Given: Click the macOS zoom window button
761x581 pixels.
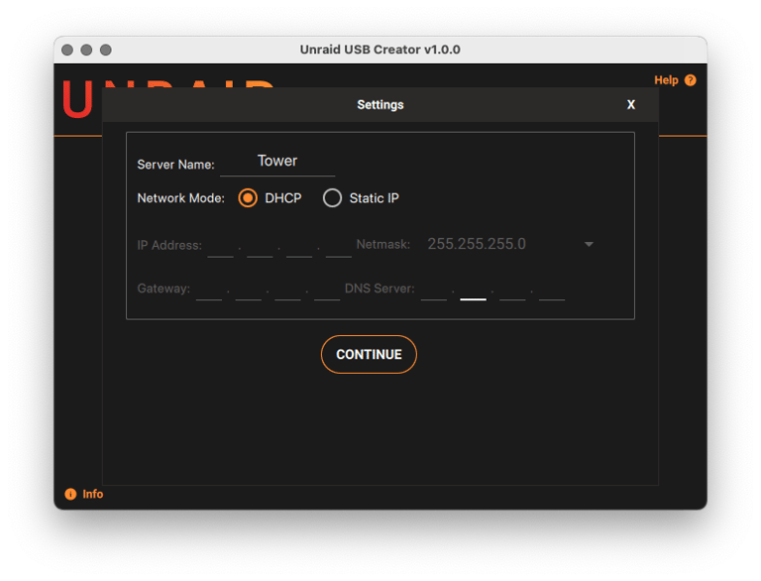Looking at the screenshot, I should tap(105, 50).
